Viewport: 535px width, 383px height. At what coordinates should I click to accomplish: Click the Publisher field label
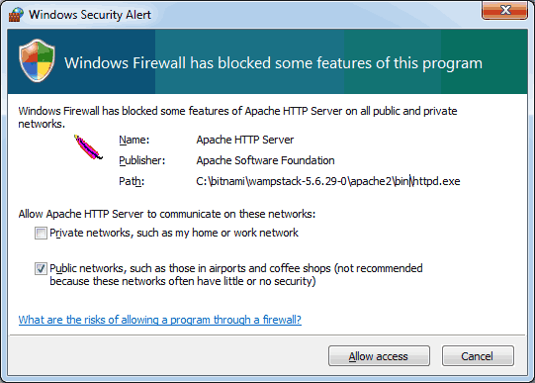142,160
